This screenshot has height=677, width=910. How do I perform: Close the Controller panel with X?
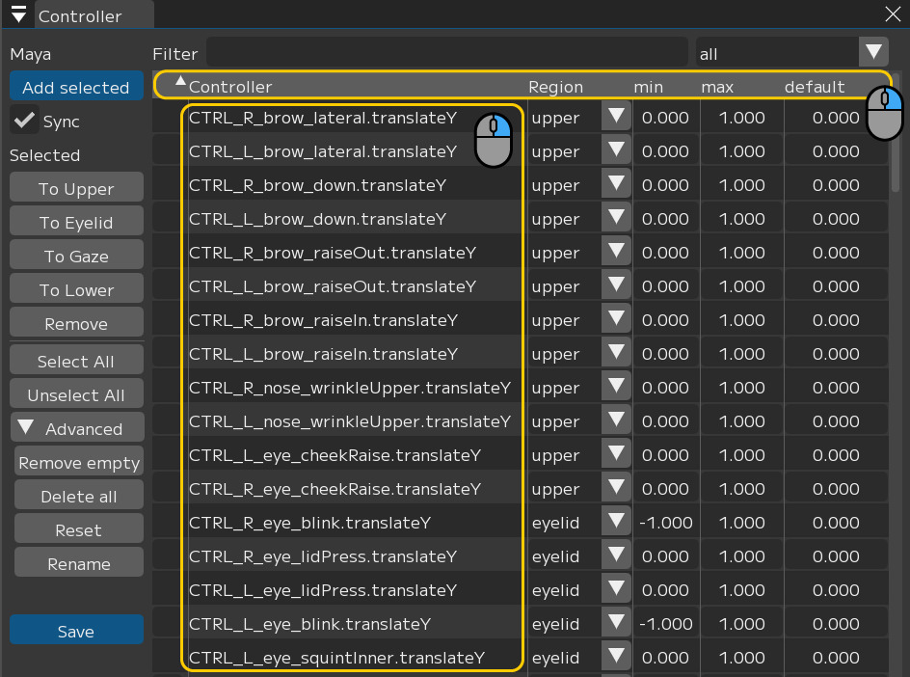tap(892, 14)
